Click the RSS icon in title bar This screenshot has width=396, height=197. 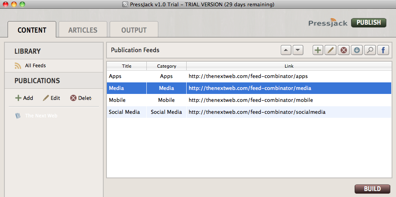pyautogui.click(x=125, y=4)
